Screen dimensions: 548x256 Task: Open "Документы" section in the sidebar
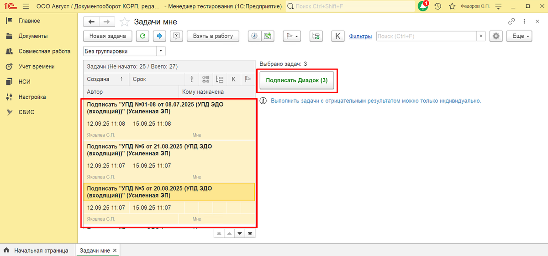33,36
